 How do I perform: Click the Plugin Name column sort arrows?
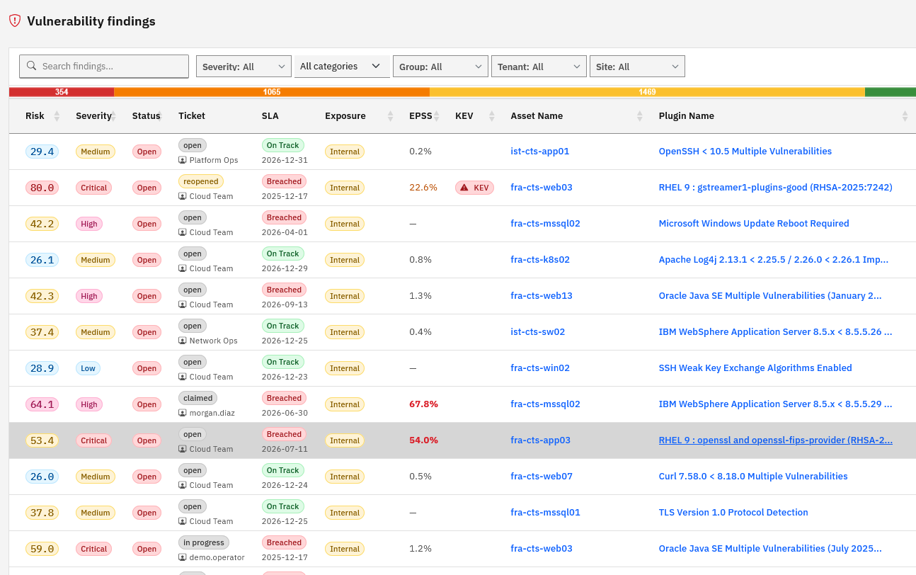tap(905, 116)
